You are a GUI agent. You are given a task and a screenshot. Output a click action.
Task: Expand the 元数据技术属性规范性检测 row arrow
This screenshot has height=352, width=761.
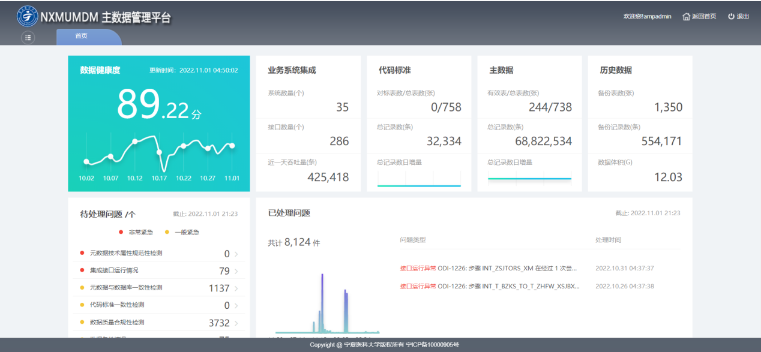click(x=236, y=254)
